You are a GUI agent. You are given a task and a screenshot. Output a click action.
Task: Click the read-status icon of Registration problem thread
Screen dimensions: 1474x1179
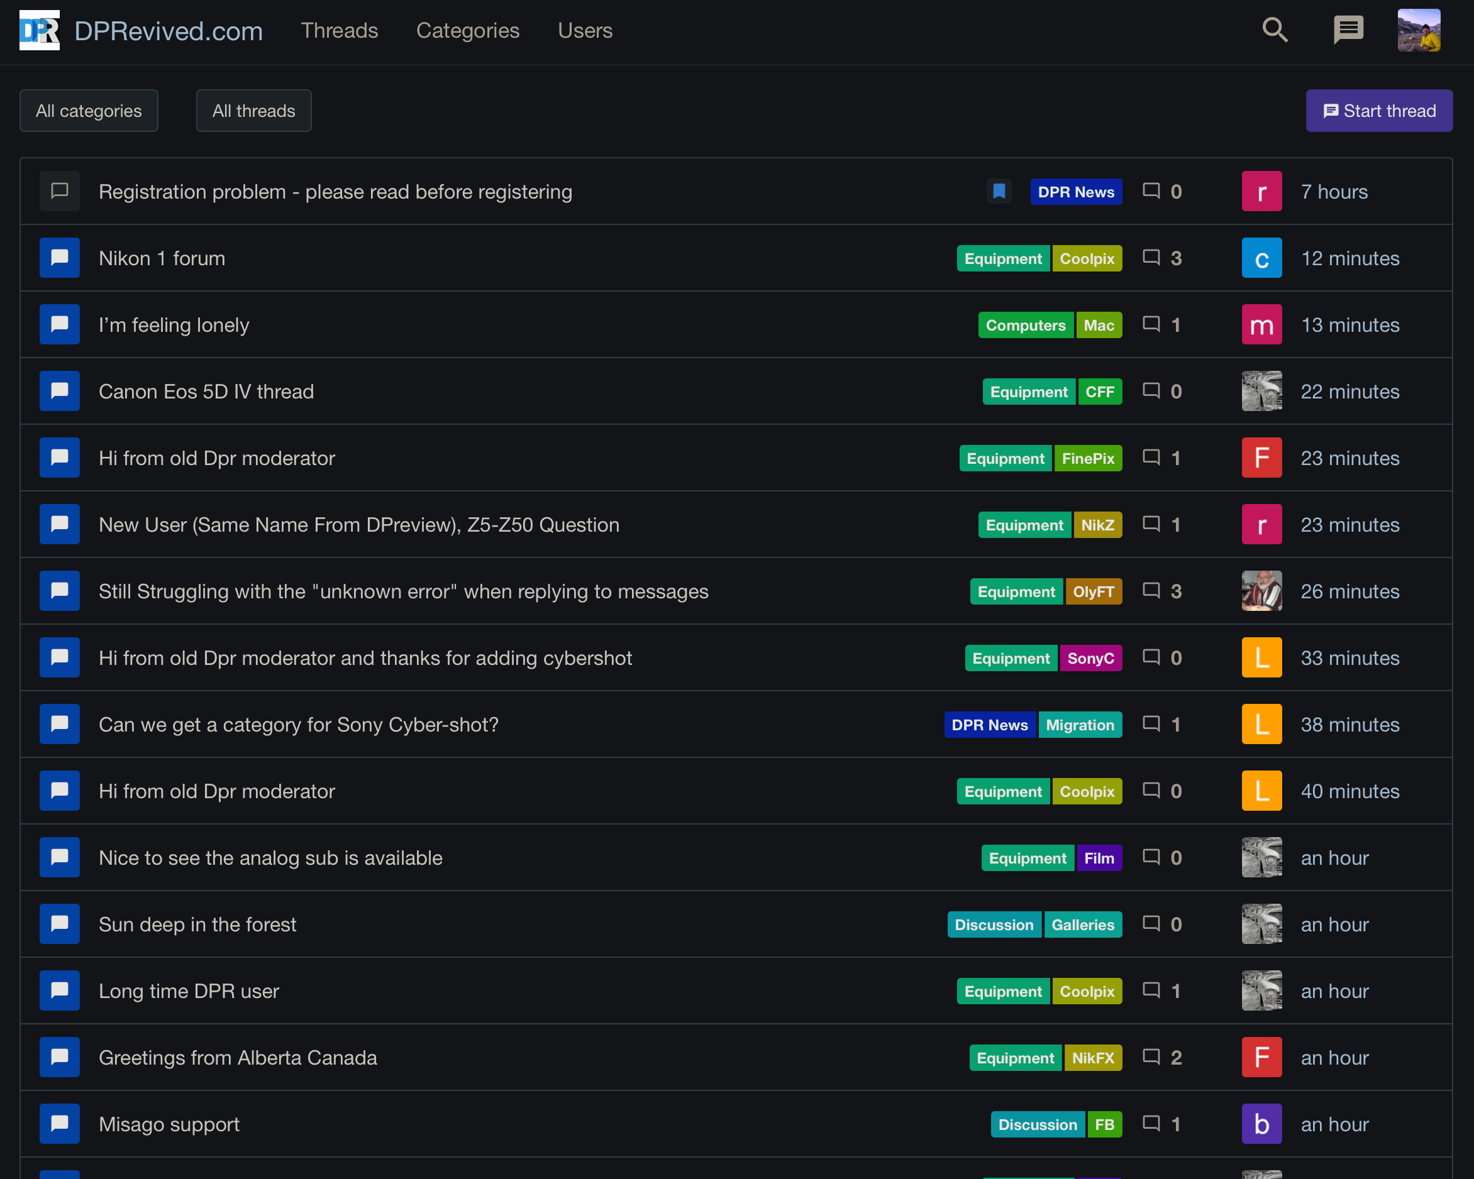click(60, 191)
